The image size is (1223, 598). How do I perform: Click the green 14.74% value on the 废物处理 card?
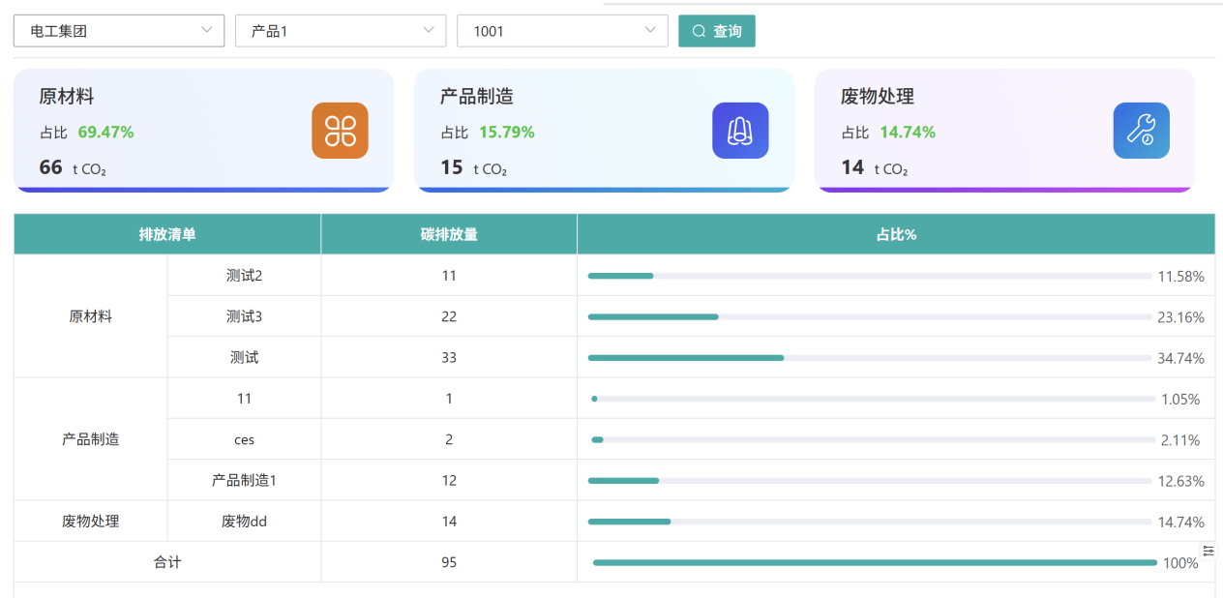908,133
